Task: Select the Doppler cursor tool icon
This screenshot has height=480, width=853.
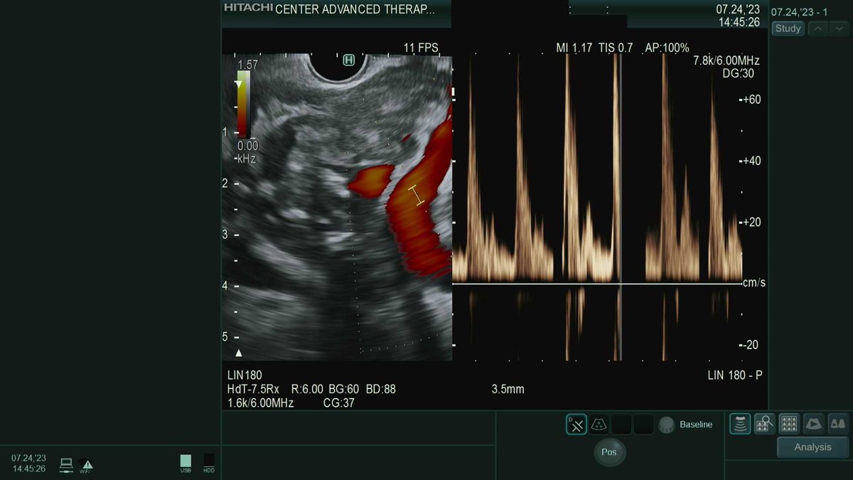Action: point(576,425)
